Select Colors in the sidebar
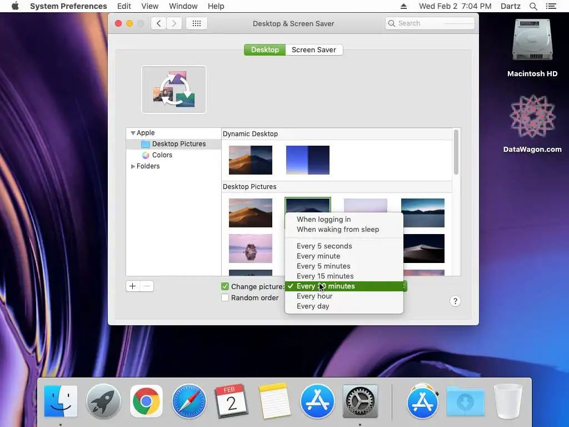 162,155
